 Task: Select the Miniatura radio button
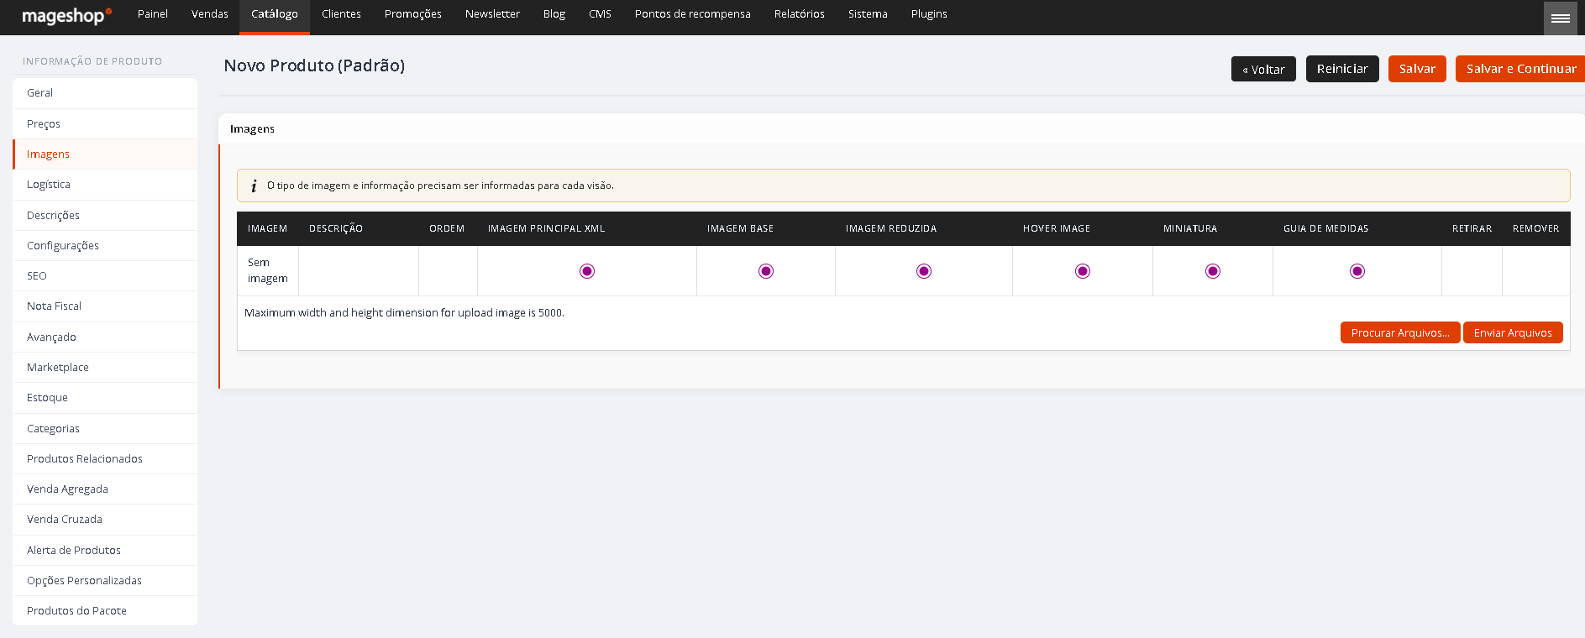point(1213,271)
